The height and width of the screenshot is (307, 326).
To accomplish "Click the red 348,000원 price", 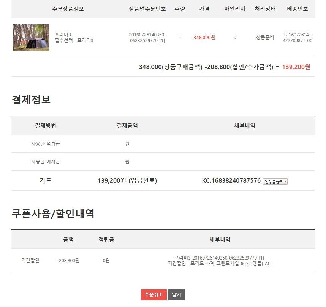I will pos(204,37).
